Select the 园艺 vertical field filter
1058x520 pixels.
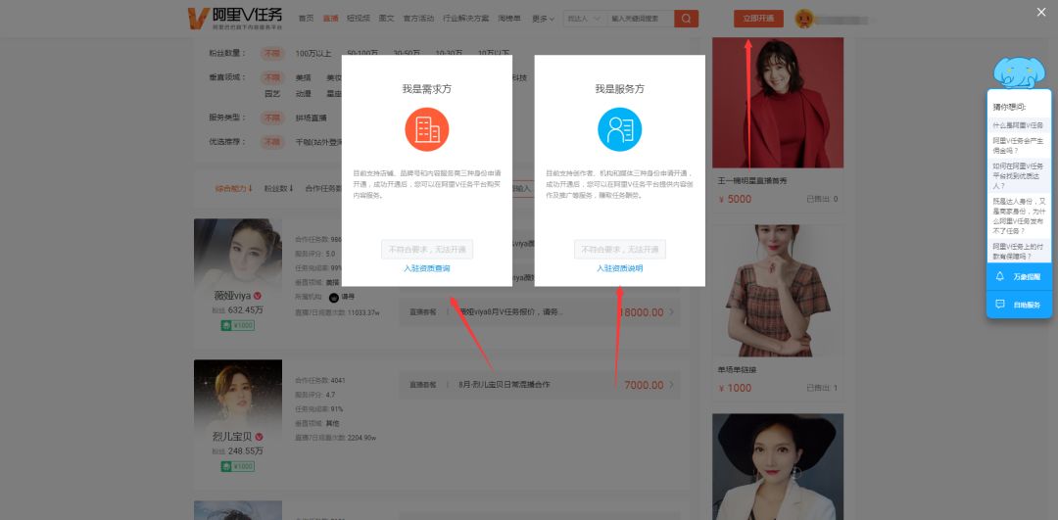272,94
